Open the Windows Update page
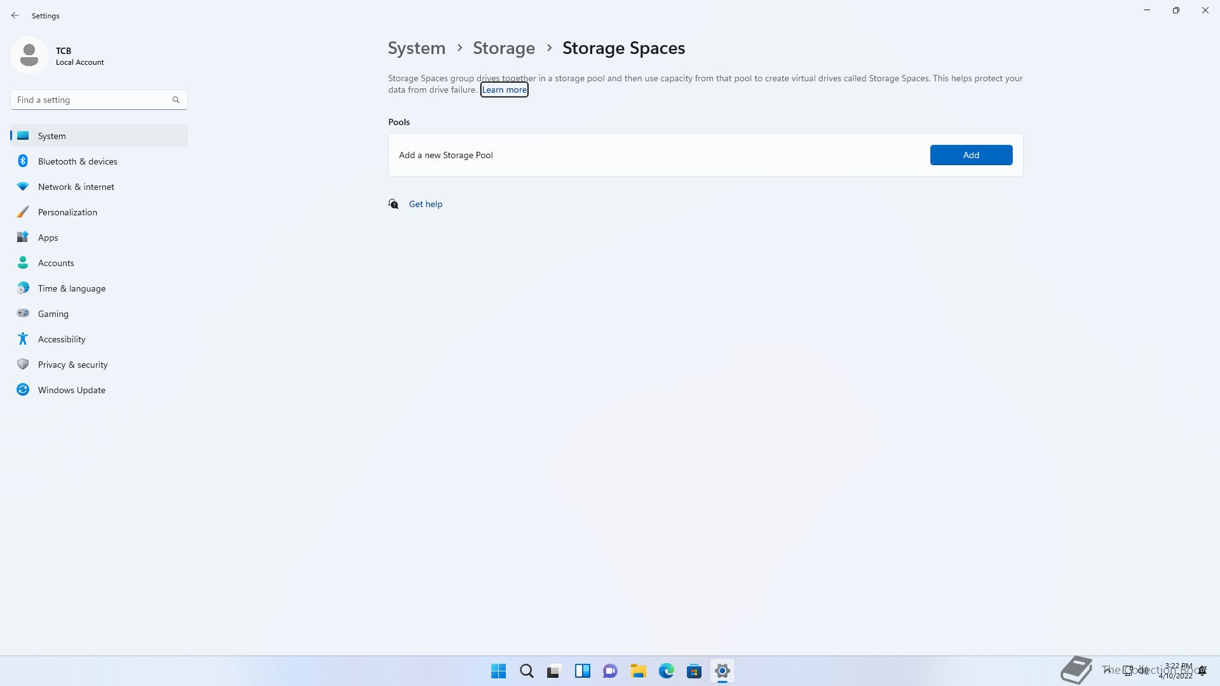The height and width of the screenshot is (686, 1220). point(99,390)
